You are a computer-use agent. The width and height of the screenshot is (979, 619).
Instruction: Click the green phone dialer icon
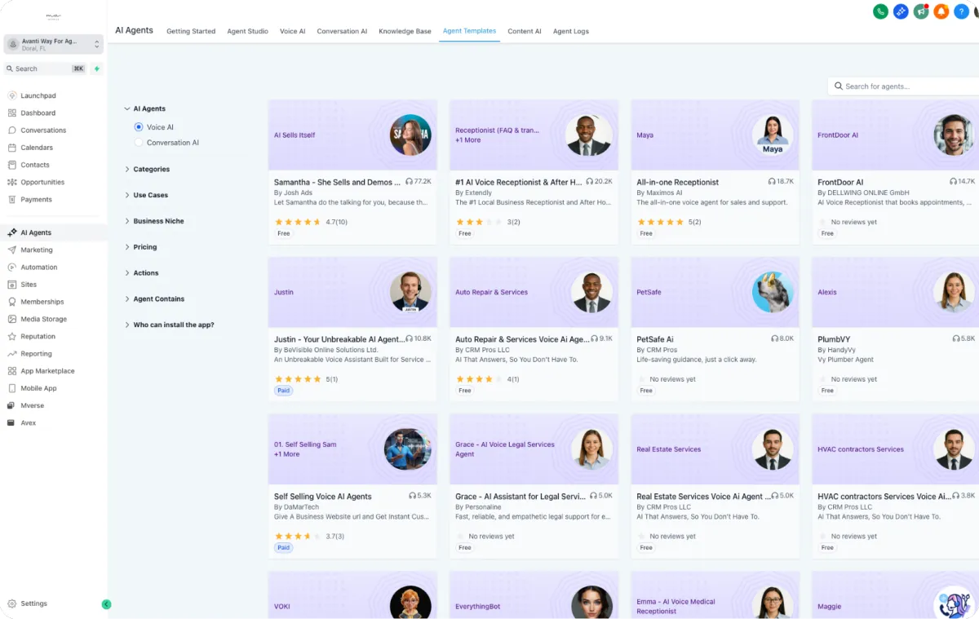coord(880,11)
